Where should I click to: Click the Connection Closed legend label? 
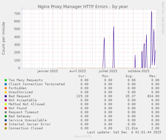tap(26, 128)
